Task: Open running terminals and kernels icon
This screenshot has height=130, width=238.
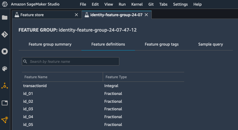Action: [5, 52]
